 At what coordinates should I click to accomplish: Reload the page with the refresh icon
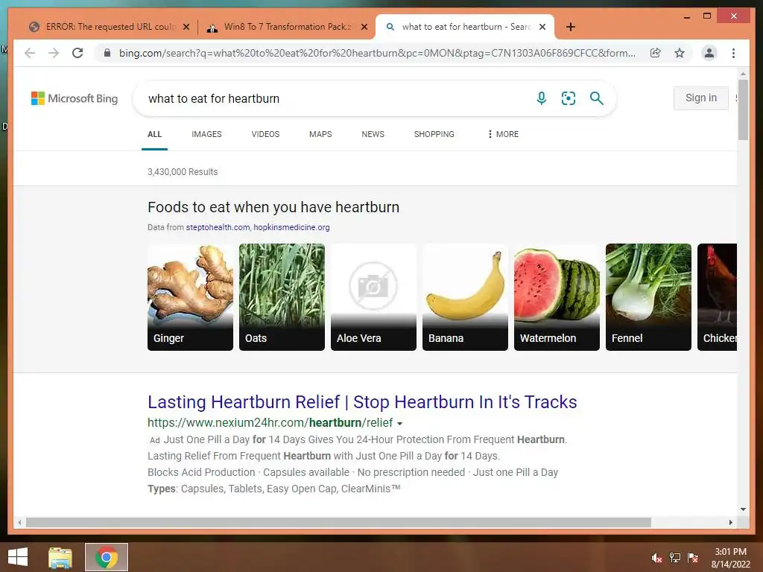point(77,53)
